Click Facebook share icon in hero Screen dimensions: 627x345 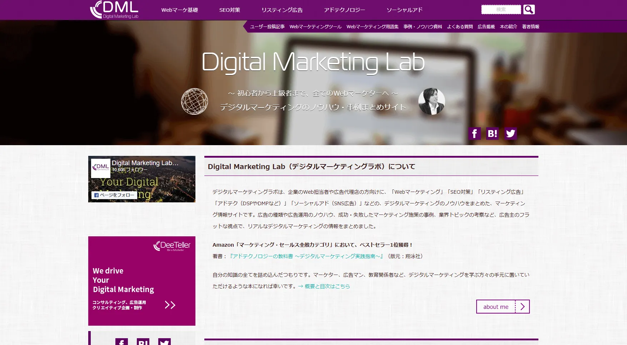[474, 134]
